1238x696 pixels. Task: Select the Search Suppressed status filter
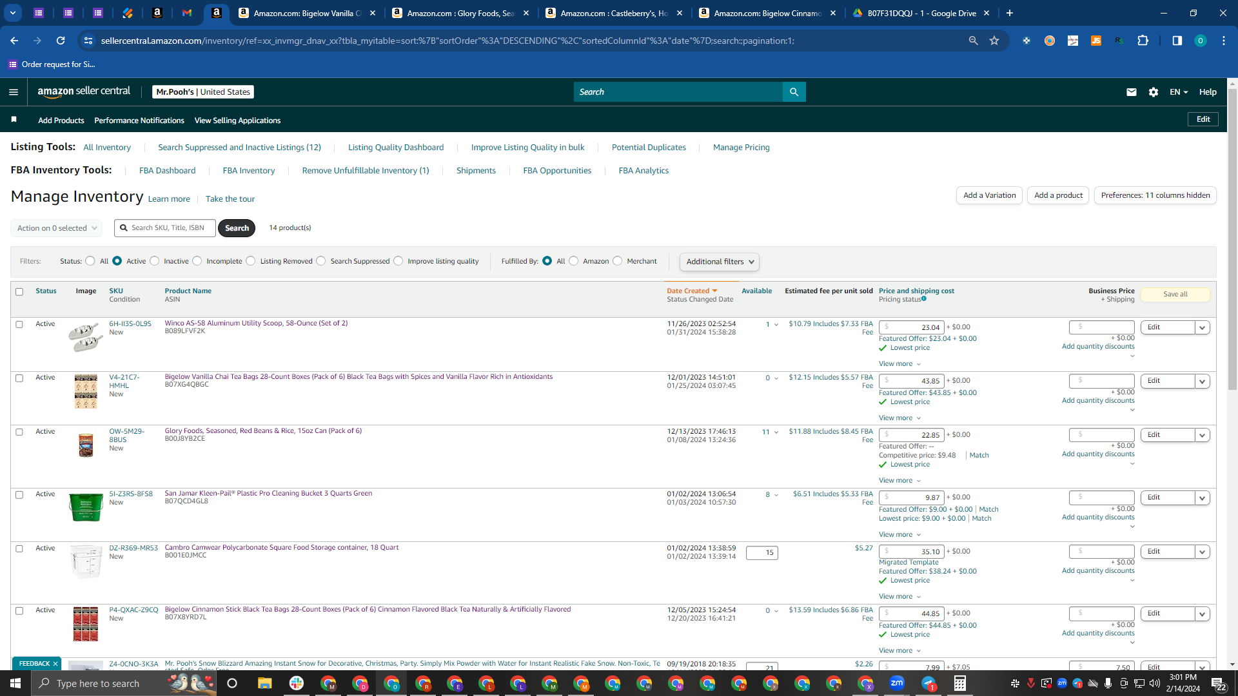(321, 261)
